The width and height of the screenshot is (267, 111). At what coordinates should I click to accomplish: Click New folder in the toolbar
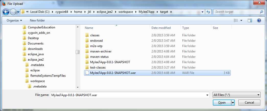37,20
